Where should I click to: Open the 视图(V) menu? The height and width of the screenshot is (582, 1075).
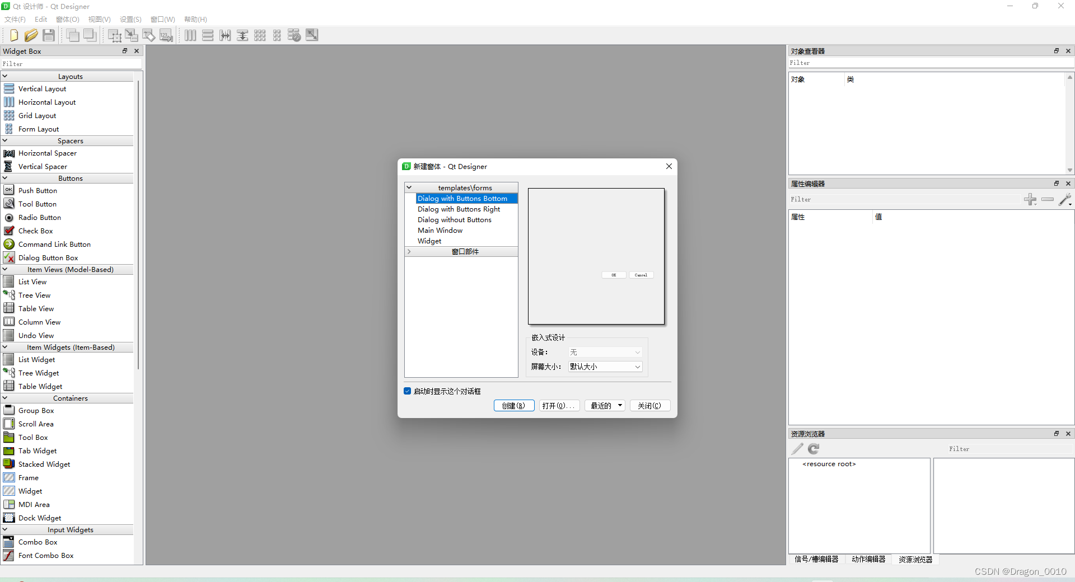tap(100, 19)
